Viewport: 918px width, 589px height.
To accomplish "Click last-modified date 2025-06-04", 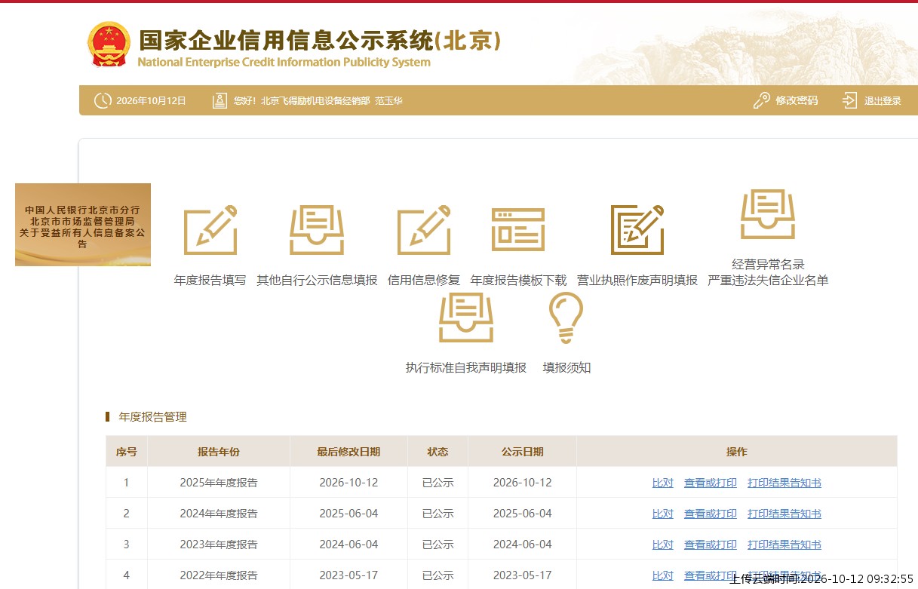I will click(x=348, y=514).
